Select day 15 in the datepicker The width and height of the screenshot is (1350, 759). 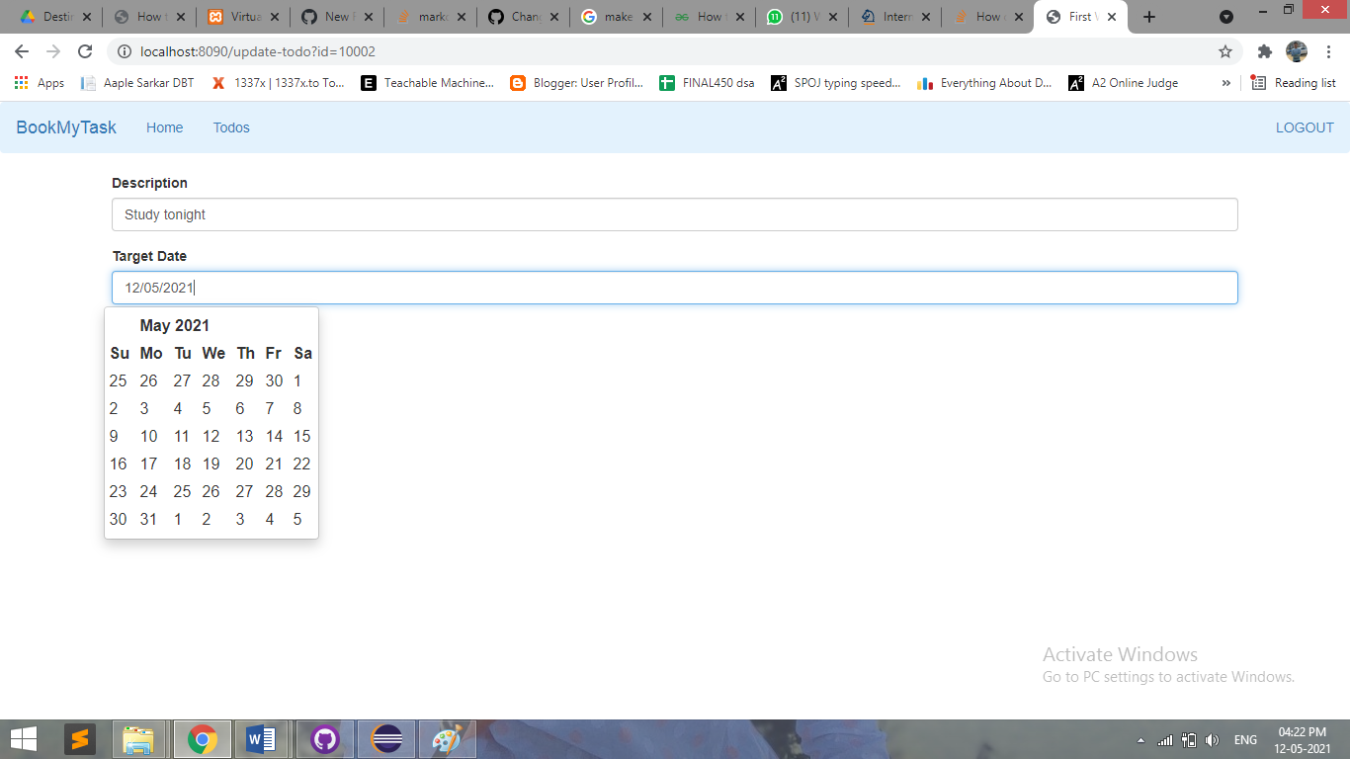[x=302, y=436]
